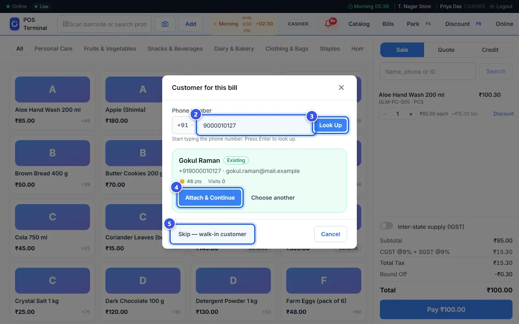Screen dimensions: 519x324
Task: Pick the Cola 750 ml tile
Action: (52, 228)
